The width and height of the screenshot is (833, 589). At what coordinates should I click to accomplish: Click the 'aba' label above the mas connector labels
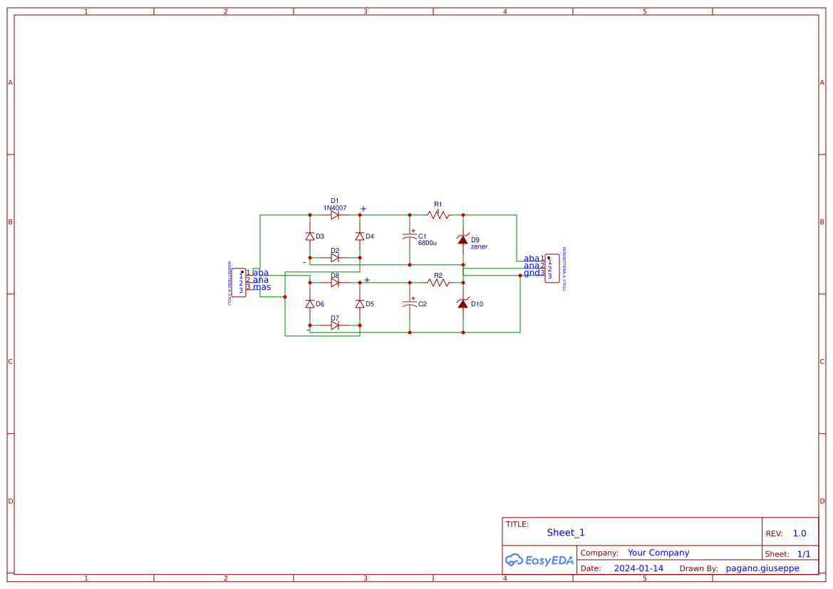[x=261, y=273]
